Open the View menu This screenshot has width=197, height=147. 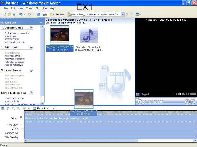pyautogui.click(x=20, y=8)
